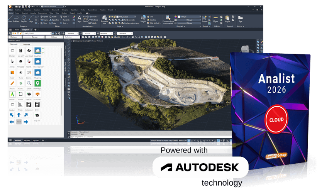Click the ViewCube in drawing area
This screenshot has width=317, height=193.
244,49
